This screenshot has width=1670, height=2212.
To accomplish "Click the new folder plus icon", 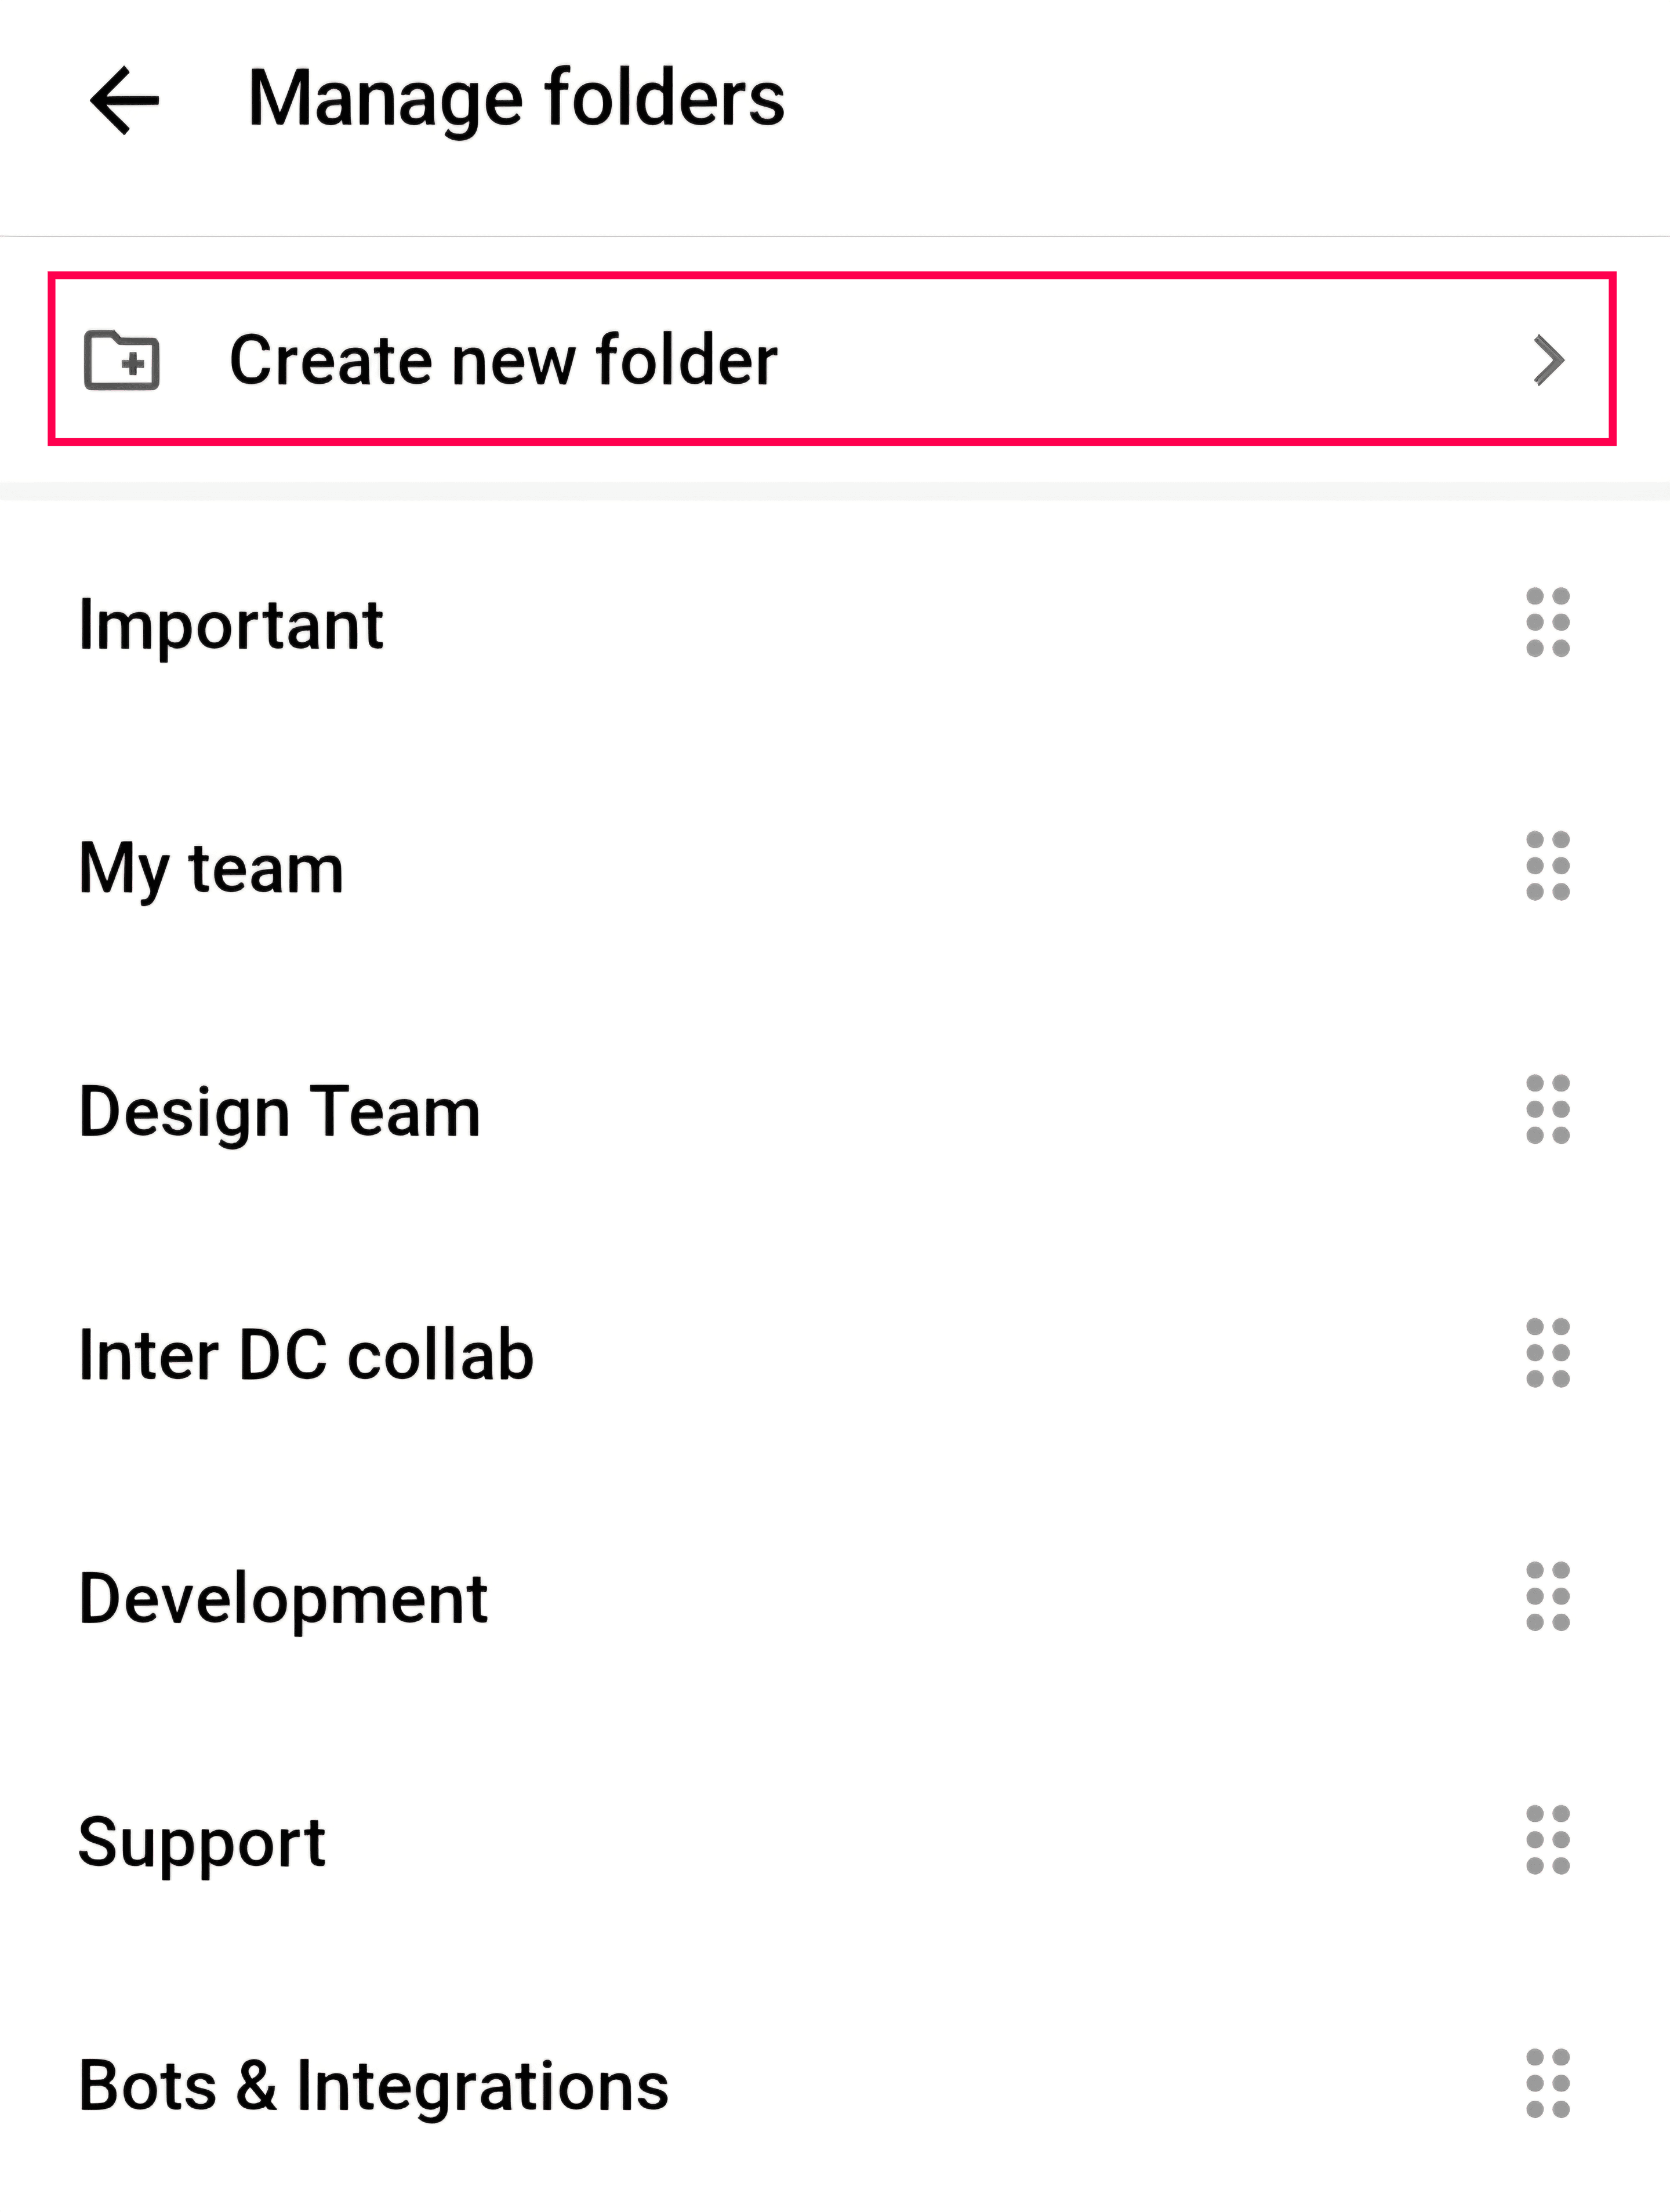I will point(122,360).
